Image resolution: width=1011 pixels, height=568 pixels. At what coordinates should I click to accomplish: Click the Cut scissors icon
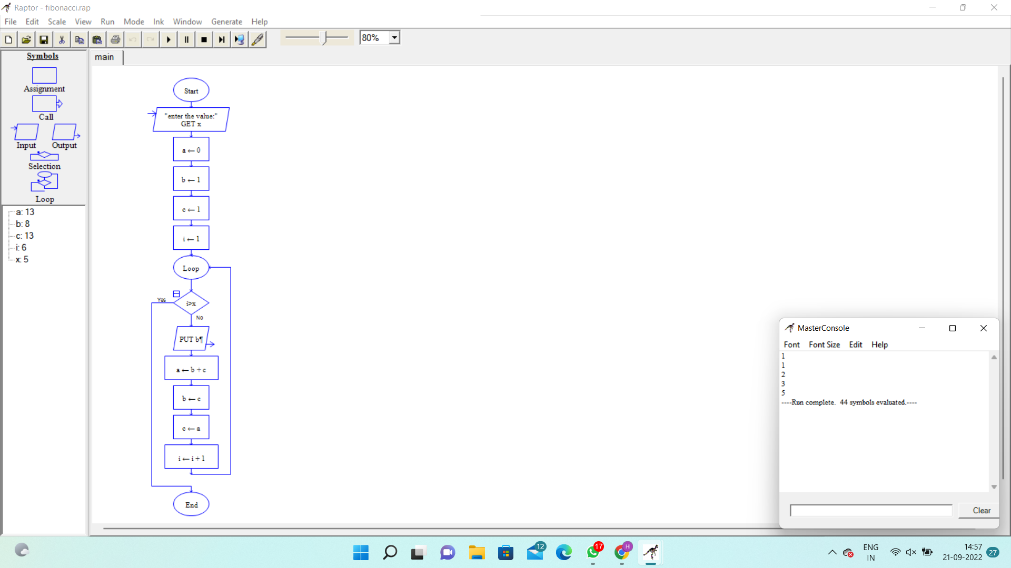[62, 39]
